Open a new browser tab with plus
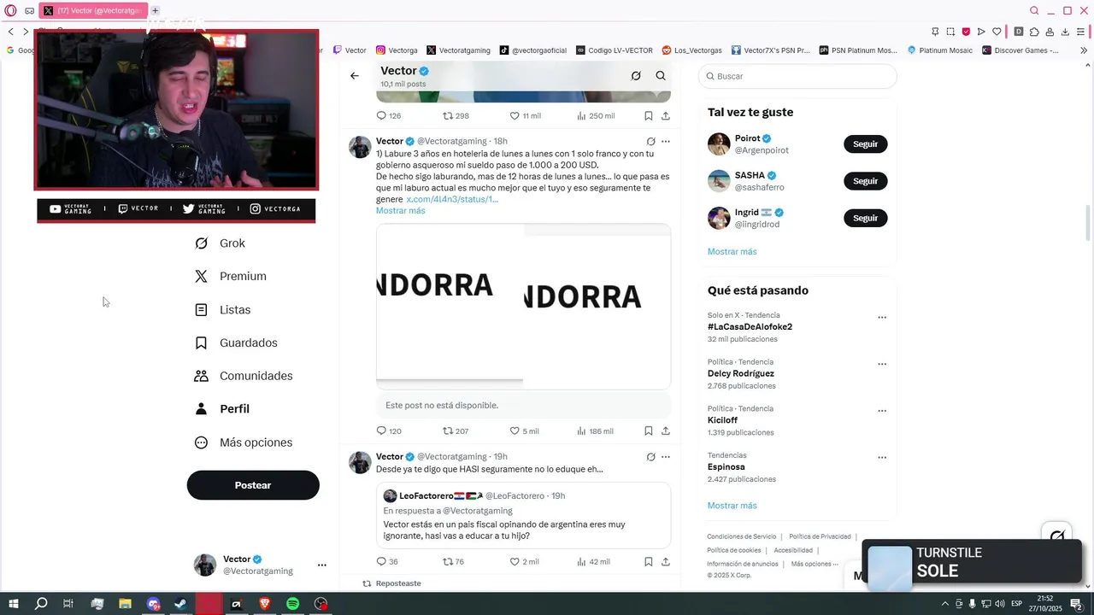1094x615 pixels. tap(155, 11)
